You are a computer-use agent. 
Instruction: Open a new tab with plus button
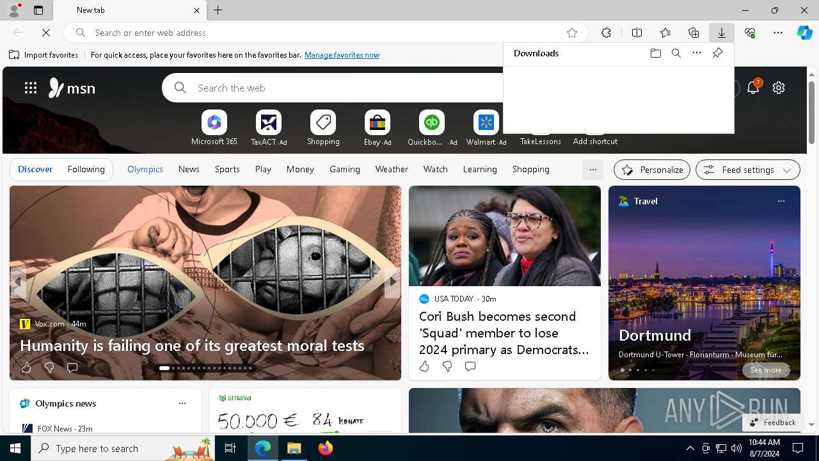point(218,10)
